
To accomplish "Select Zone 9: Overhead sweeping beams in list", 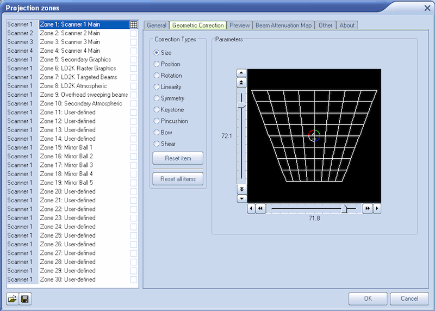I will [x=84, y=95].
